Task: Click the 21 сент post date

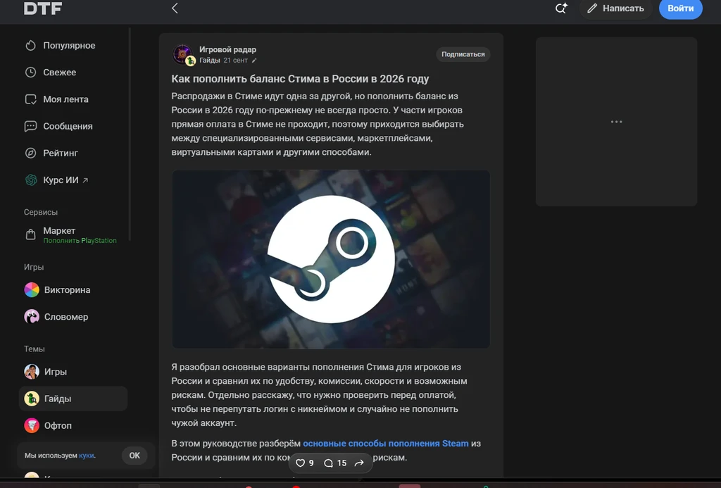Action: 235,61
